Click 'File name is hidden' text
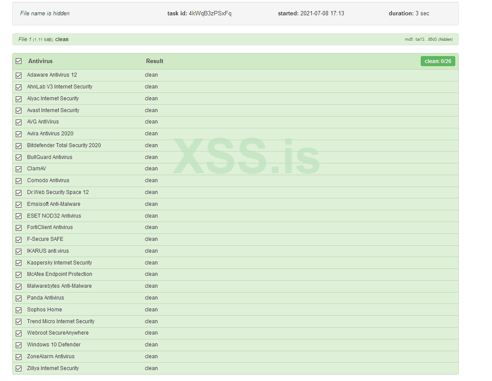Viewport: 492px width, 381px height. [45, 13]
